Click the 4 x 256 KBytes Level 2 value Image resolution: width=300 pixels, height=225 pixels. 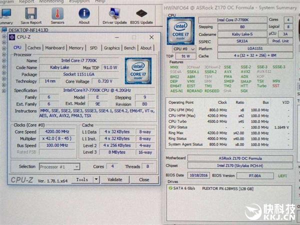click(x=117, y=145)
